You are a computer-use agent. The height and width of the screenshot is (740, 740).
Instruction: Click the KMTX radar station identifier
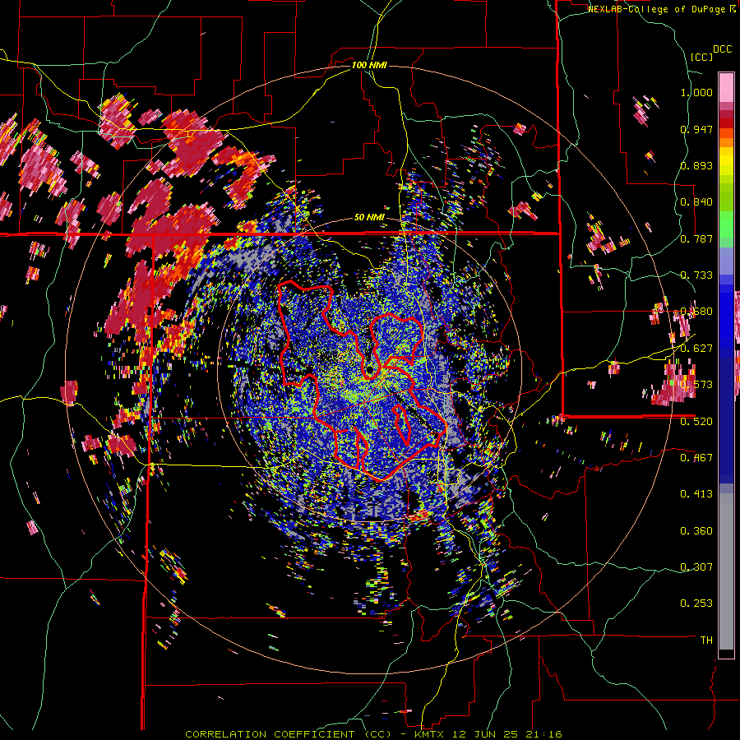[x=430, y=734]
